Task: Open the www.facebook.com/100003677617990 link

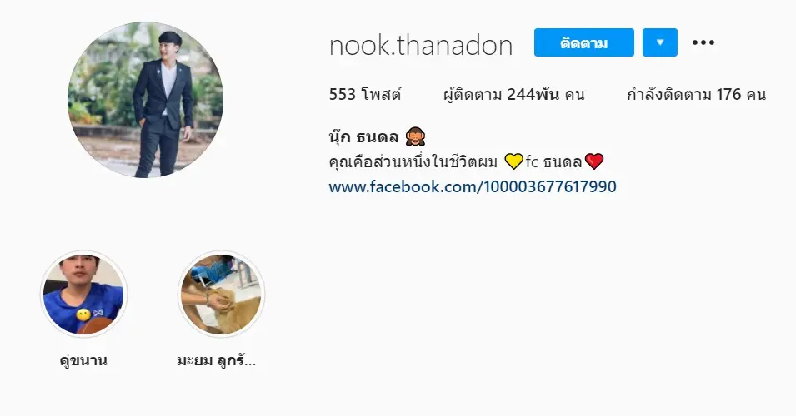Action: click(473, 186)
